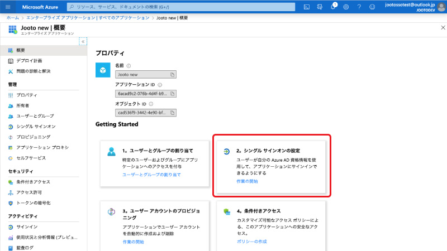Click 作業の開始 in the single sign-on card

247,181
